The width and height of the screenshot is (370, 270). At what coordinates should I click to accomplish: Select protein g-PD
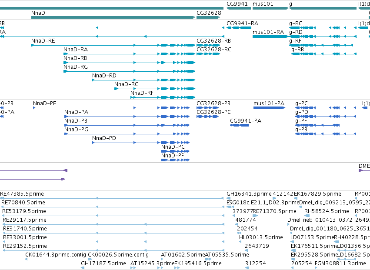click(x=326, y=117)
